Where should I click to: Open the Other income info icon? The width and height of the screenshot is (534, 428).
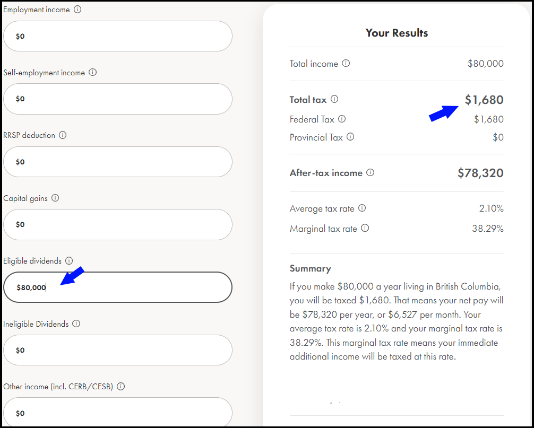coord(120,386)
